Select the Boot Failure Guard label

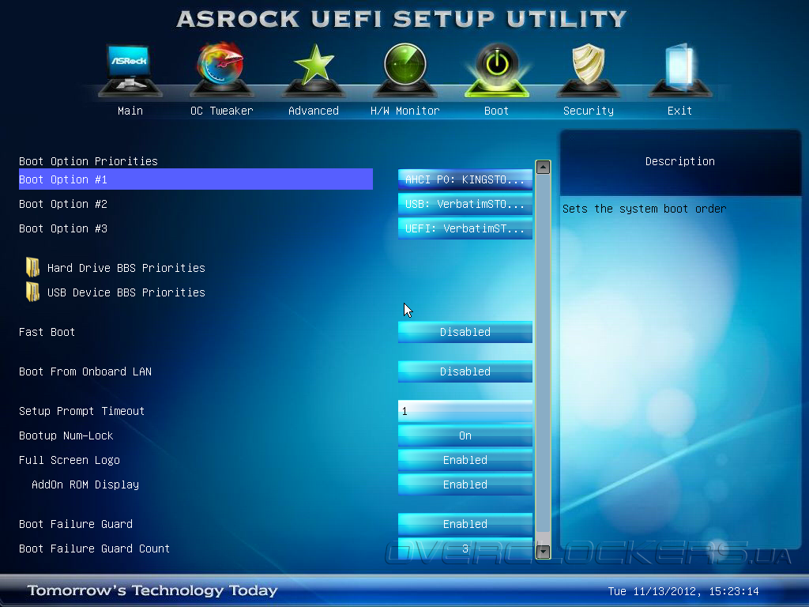pos(76,524)
